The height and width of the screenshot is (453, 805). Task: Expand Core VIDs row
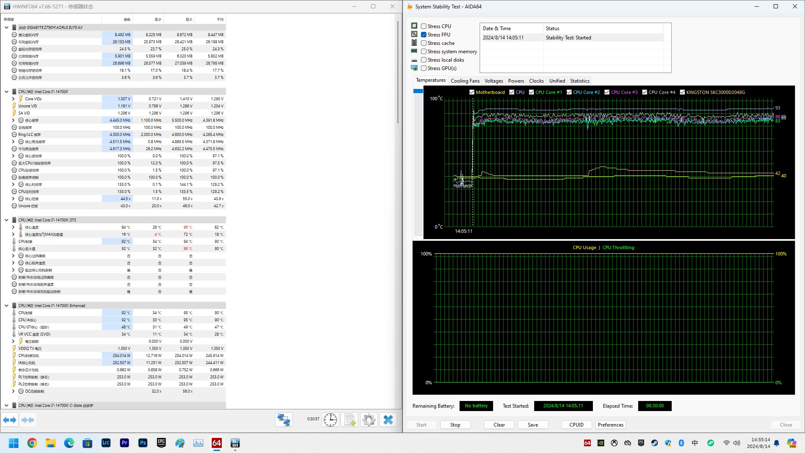(x=13, y=99)
